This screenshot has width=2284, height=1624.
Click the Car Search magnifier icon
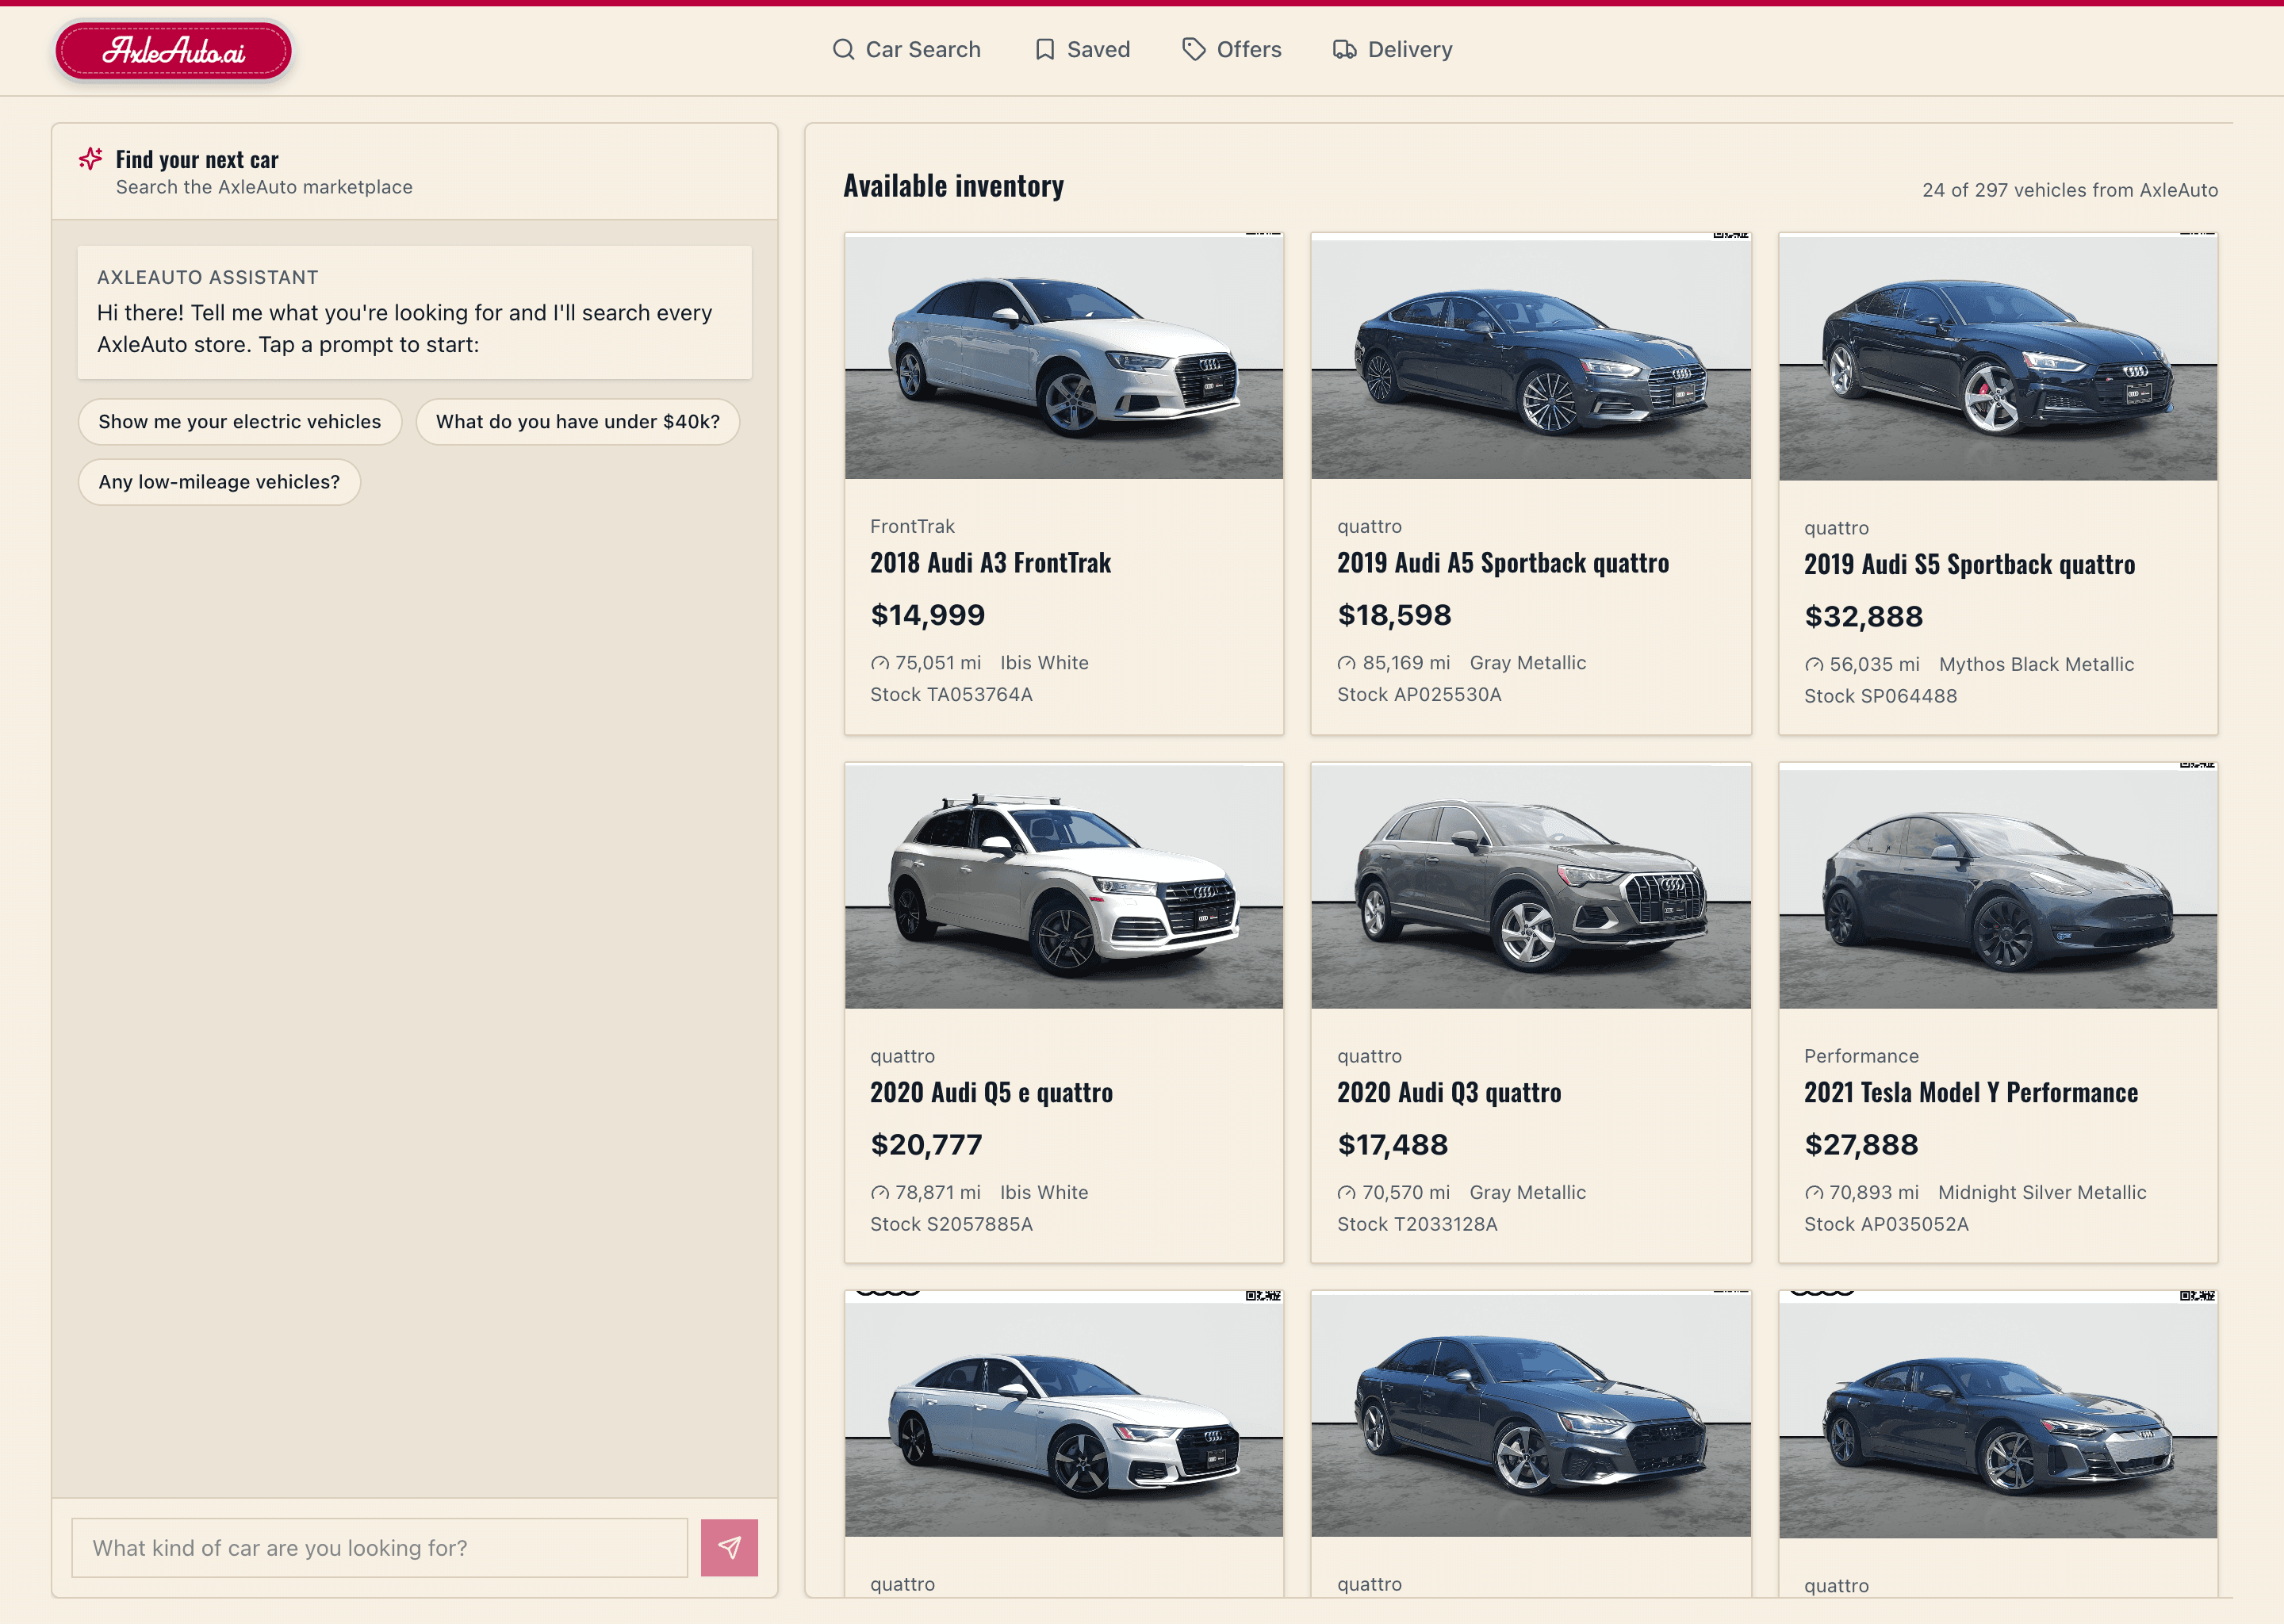point(843,49)
